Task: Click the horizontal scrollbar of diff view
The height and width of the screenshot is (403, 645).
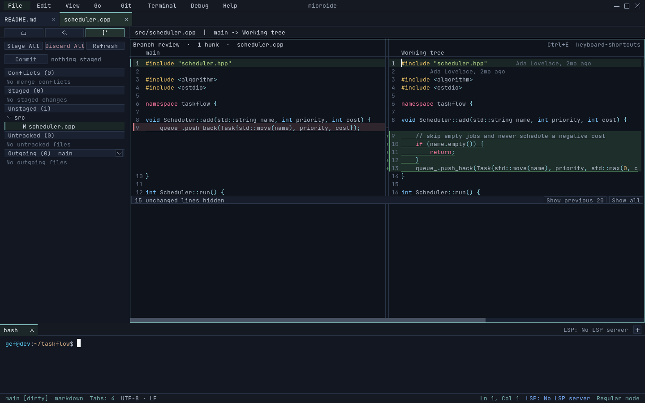Action: pos(308,320)
